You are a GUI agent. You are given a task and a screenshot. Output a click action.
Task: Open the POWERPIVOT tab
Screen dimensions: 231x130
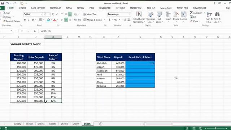tap(200, 8)
